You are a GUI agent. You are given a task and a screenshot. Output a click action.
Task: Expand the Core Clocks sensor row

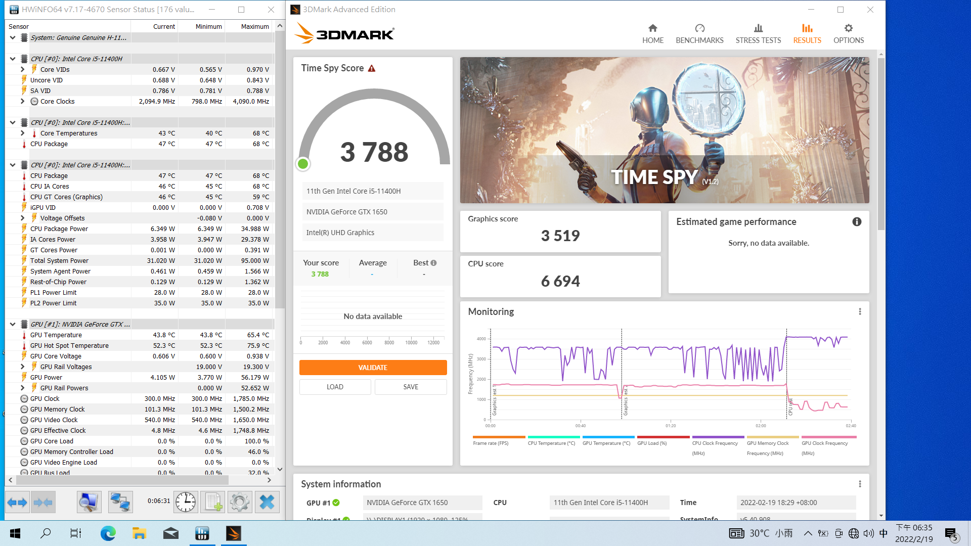pos(23,102)
